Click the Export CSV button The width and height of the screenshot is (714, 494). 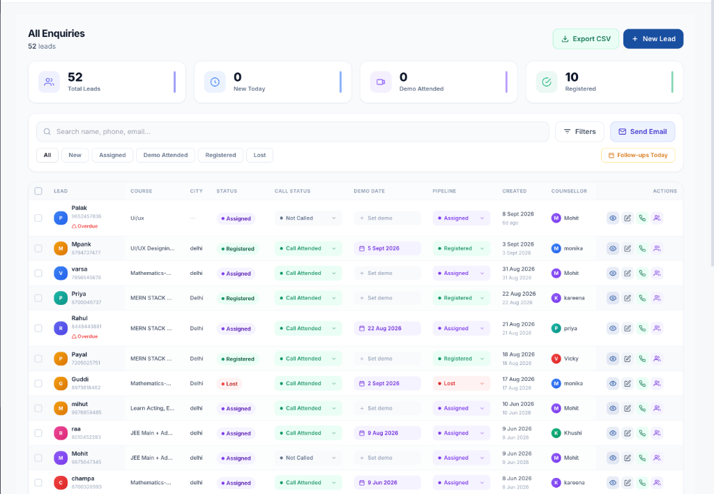(x=586, y=39)
